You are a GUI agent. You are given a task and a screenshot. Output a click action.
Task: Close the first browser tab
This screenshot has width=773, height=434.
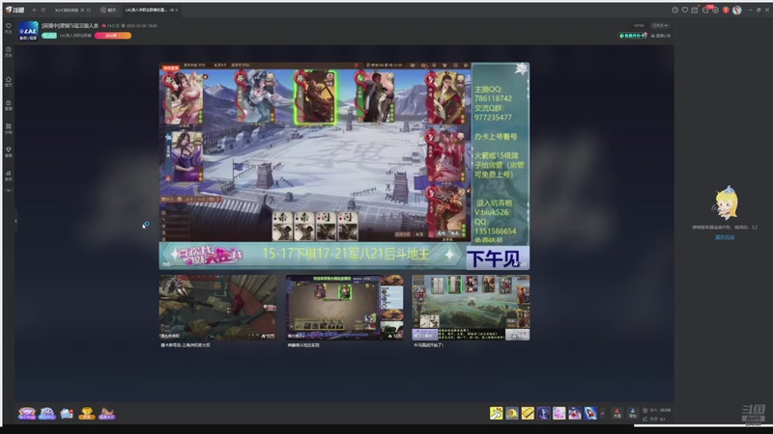coord(82,10)
